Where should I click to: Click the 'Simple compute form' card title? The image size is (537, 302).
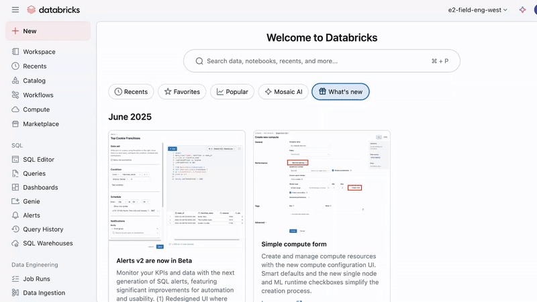[294, 244]
